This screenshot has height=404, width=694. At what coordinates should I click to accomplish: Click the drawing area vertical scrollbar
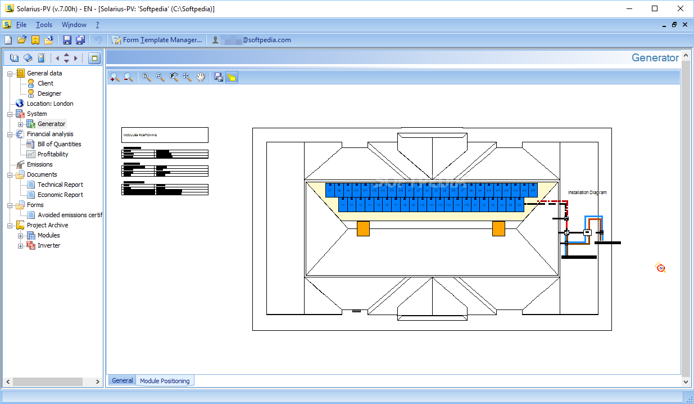(686, 218)
